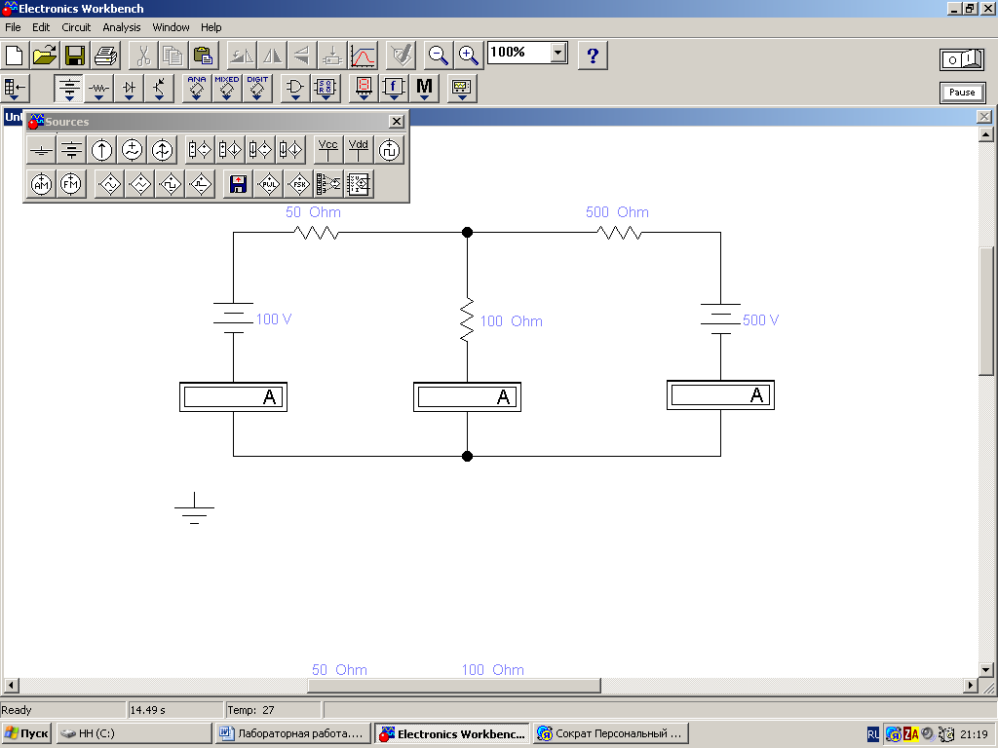
Task: Switch to HH (C:) taskbar window
Action: 134,733
